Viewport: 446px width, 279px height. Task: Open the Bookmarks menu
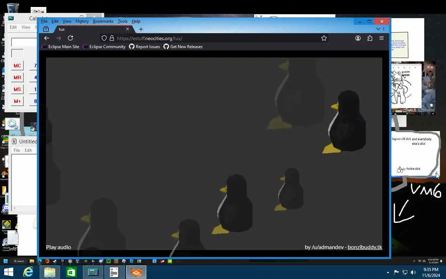103,21
